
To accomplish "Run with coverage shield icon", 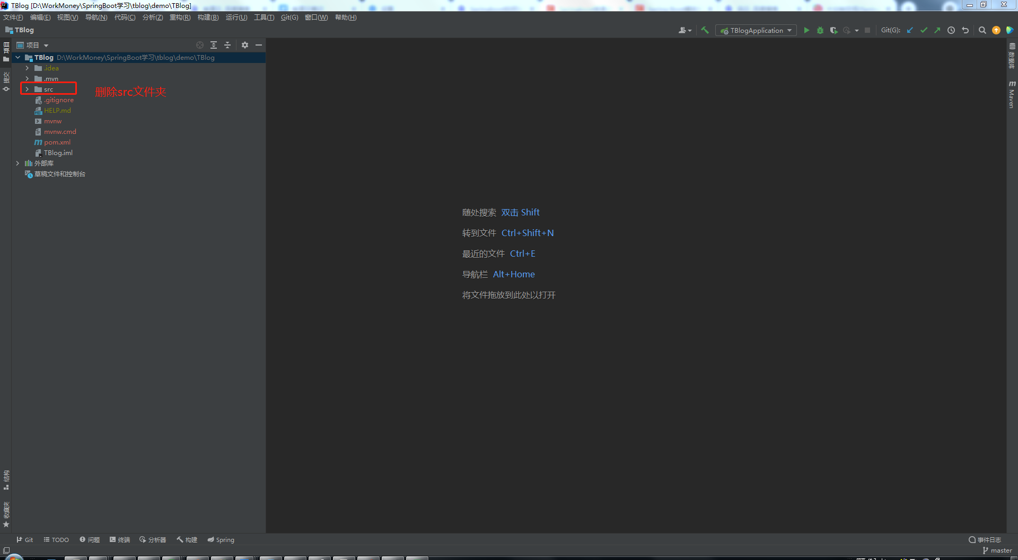I will point(833,31).
